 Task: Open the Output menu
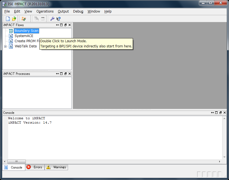[63, 11]
